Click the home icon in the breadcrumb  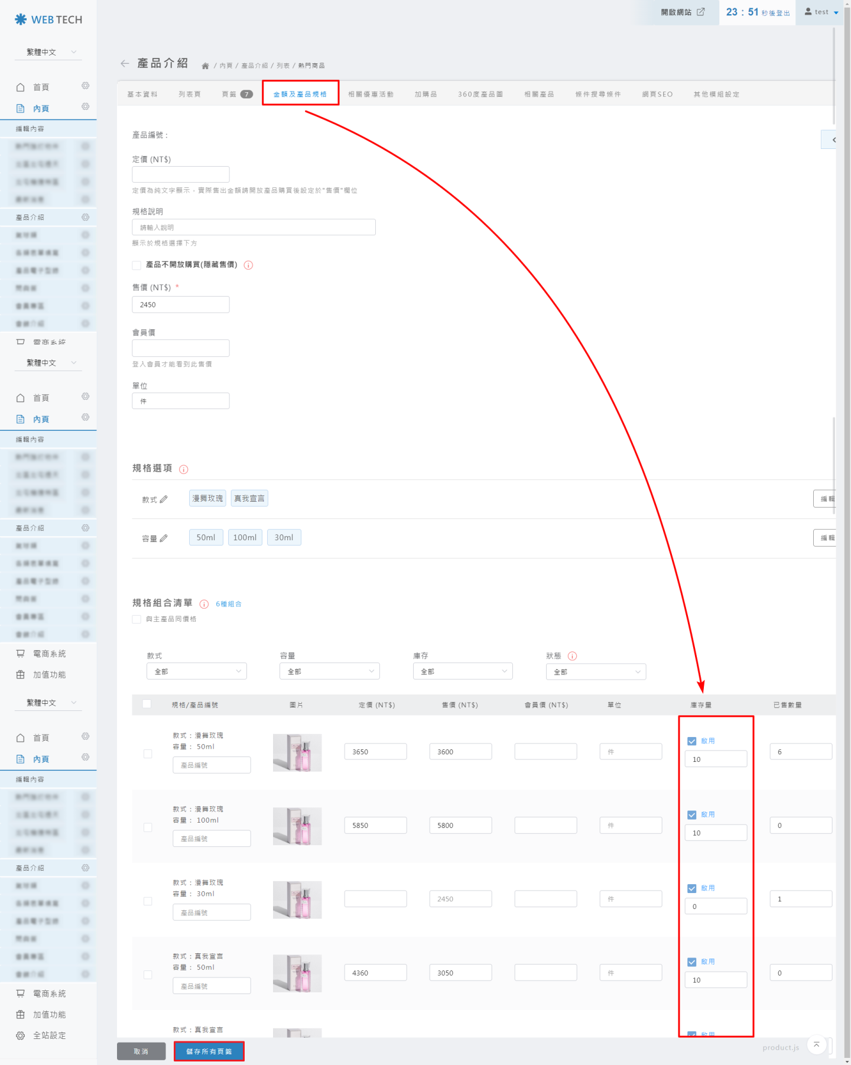click(205, 66)
